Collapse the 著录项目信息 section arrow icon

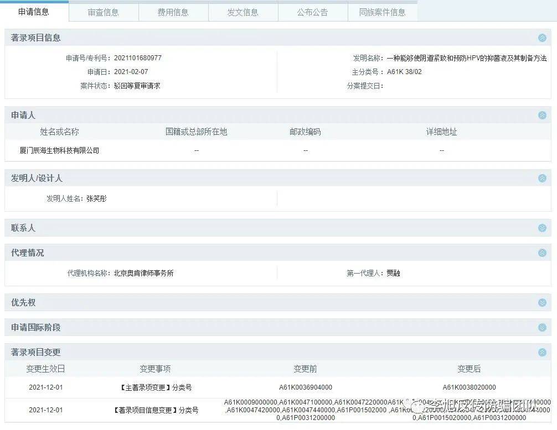point(542,38)
